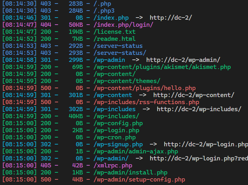Click the /readme.html path

click(114, 39)
